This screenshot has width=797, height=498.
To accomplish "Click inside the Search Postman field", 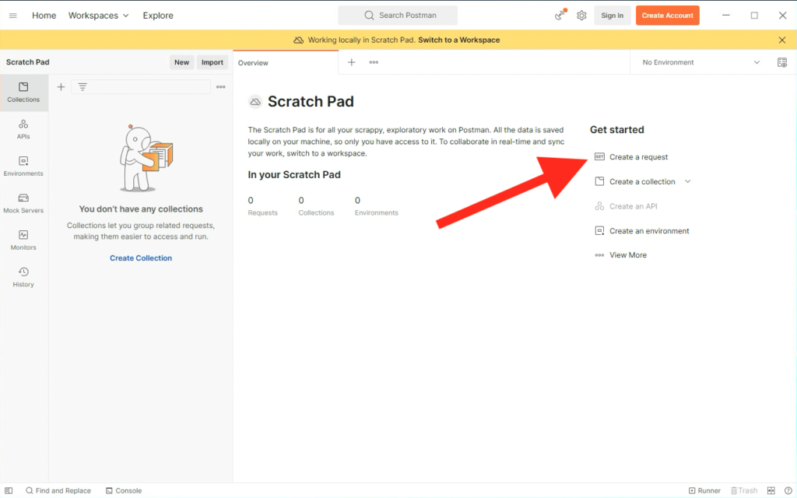I will pos(397,15).
